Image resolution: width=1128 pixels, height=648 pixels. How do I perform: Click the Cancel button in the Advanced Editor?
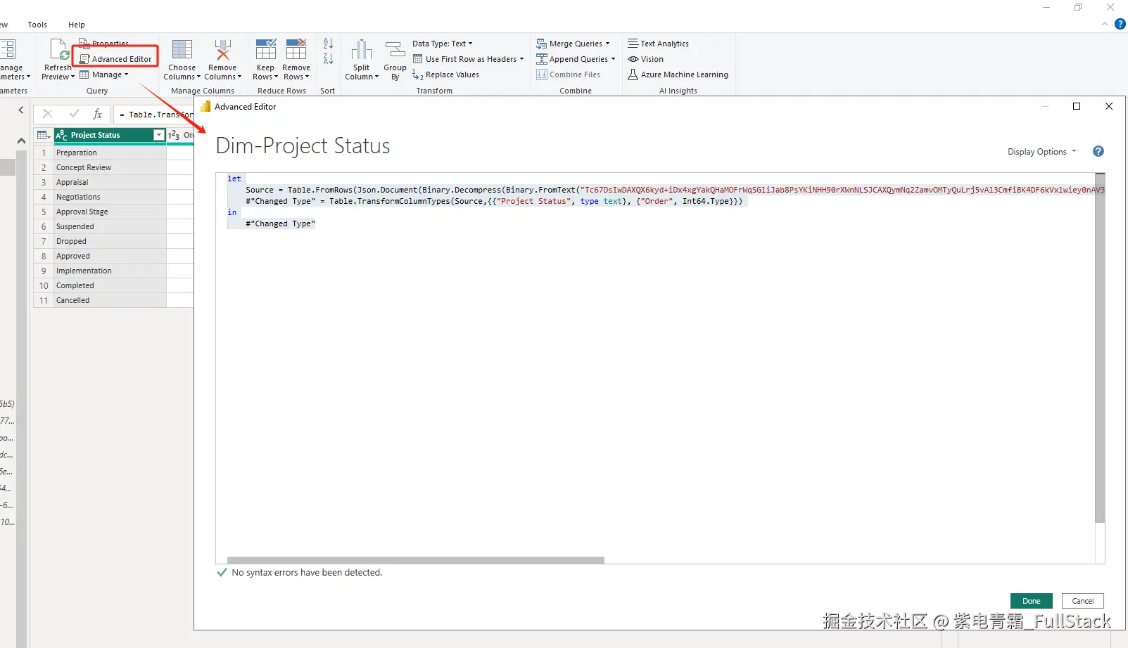click(x=1083, y=601)
